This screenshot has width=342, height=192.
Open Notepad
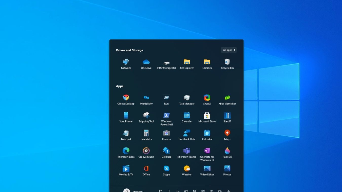tap(126, 135)
